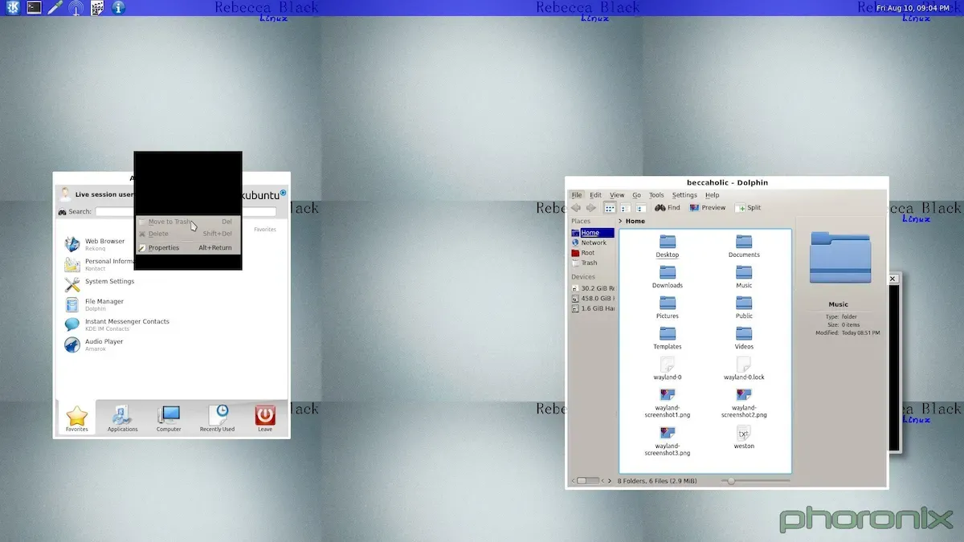Open the File menu in Dolphin

[x=577, y=195]
